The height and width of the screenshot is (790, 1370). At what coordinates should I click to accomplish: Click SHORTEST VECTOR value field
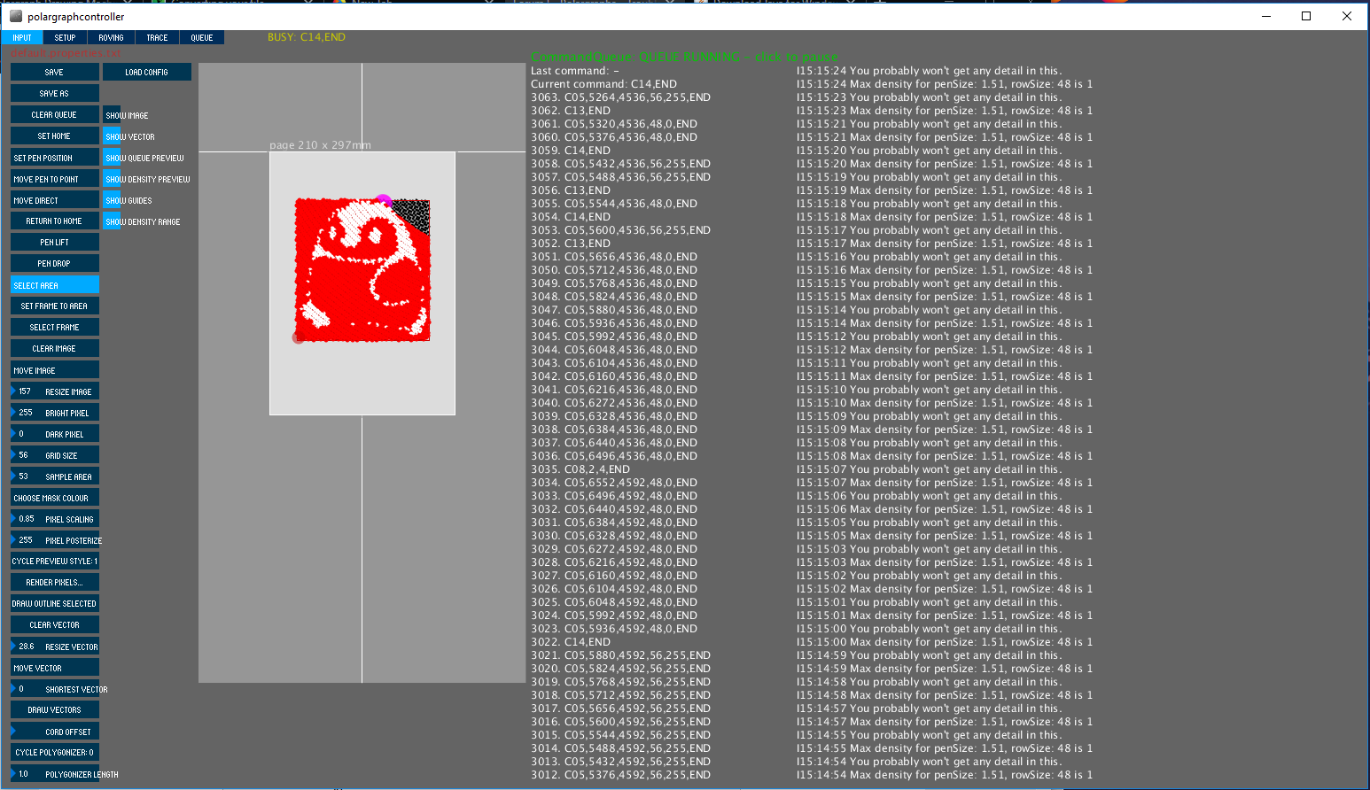tap(55, 689)
